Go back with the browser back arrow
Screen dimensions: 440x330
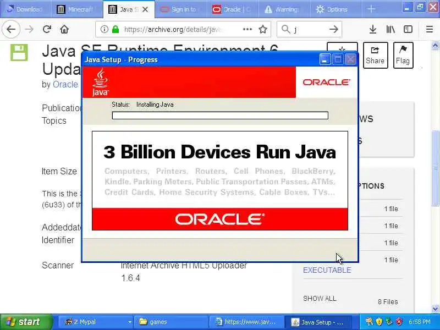(11, 29)
